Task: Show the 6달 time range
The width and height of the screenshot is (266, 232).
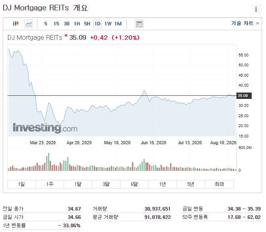Action: (x=134, y=184)
